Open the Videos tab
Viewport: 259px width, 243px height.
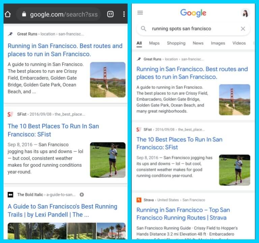point(239,43)
